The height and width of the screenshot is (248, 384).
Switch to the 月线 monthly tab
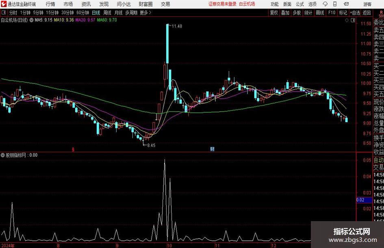point(119,13)
